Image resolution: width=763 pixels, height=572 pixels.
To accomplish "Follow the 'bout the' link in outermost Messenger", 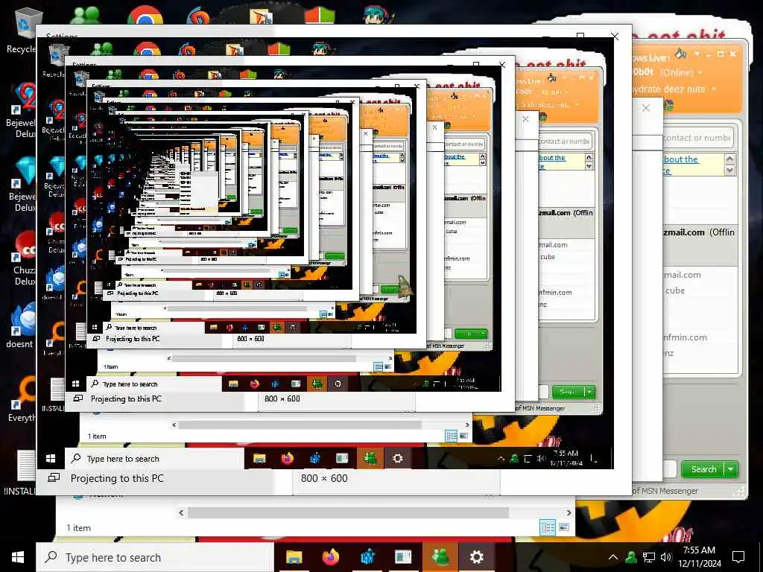I will click(x=681, y=159).
